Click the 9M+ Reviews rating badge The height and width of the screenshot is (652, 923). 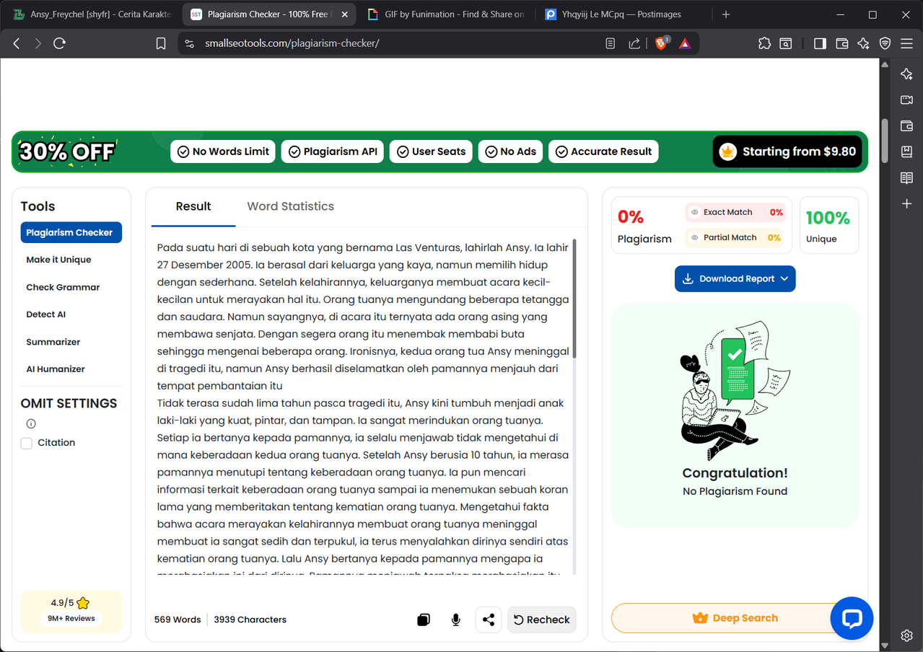tap(71, 611)
